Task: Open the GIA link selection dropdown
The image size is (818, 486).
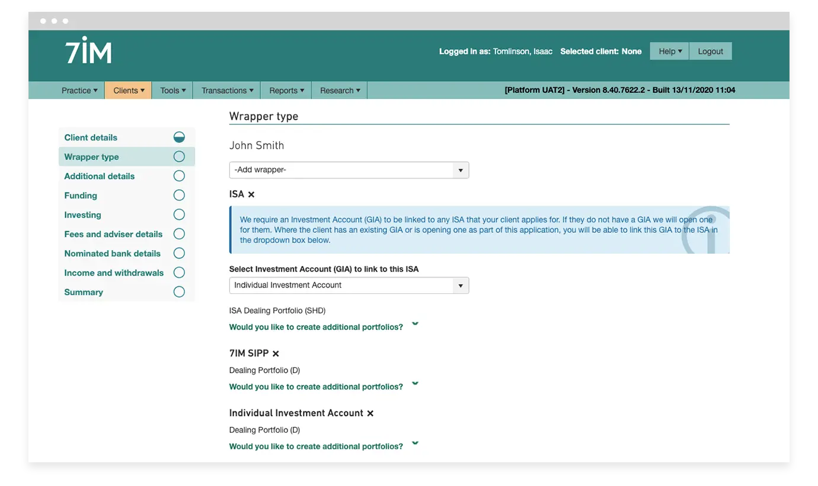Action: 349,286
